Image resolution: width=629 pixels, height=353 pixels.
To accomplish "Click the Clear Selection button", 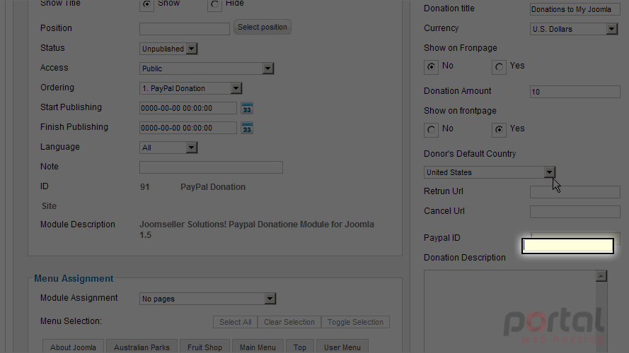I will tap(289, 322).
